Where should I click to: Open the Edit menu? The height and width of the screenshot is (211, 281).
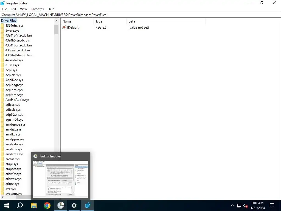pos(13,9)
